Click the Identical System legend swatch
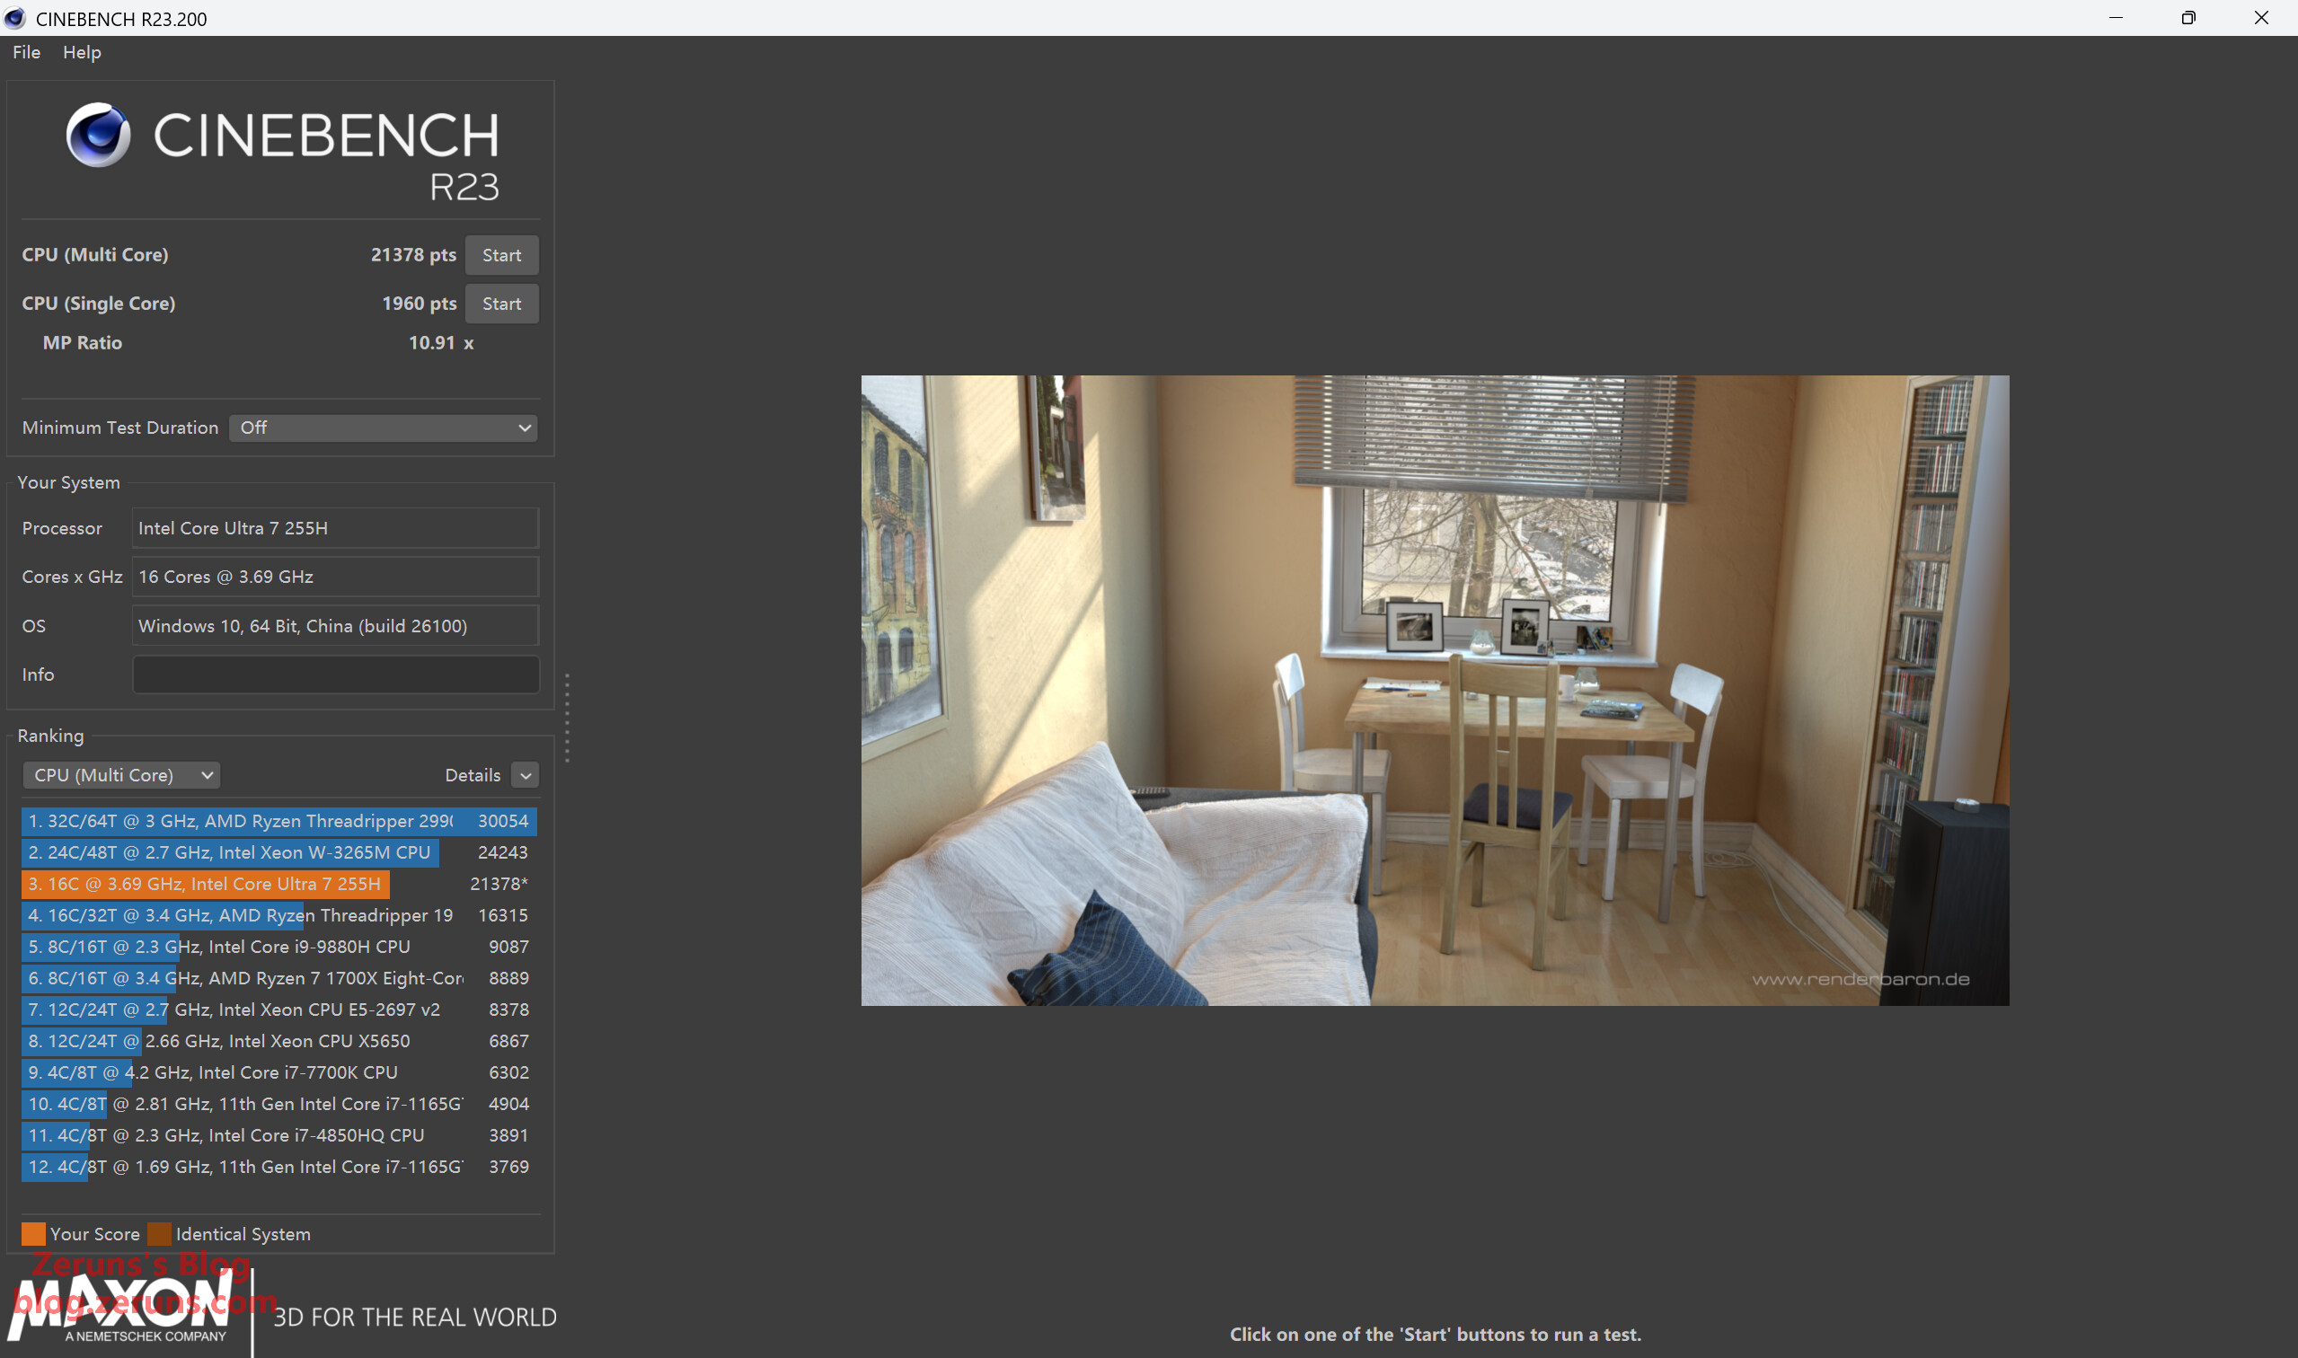The width and height of the screenshot is (2298, 1358). coord(159,1233)
